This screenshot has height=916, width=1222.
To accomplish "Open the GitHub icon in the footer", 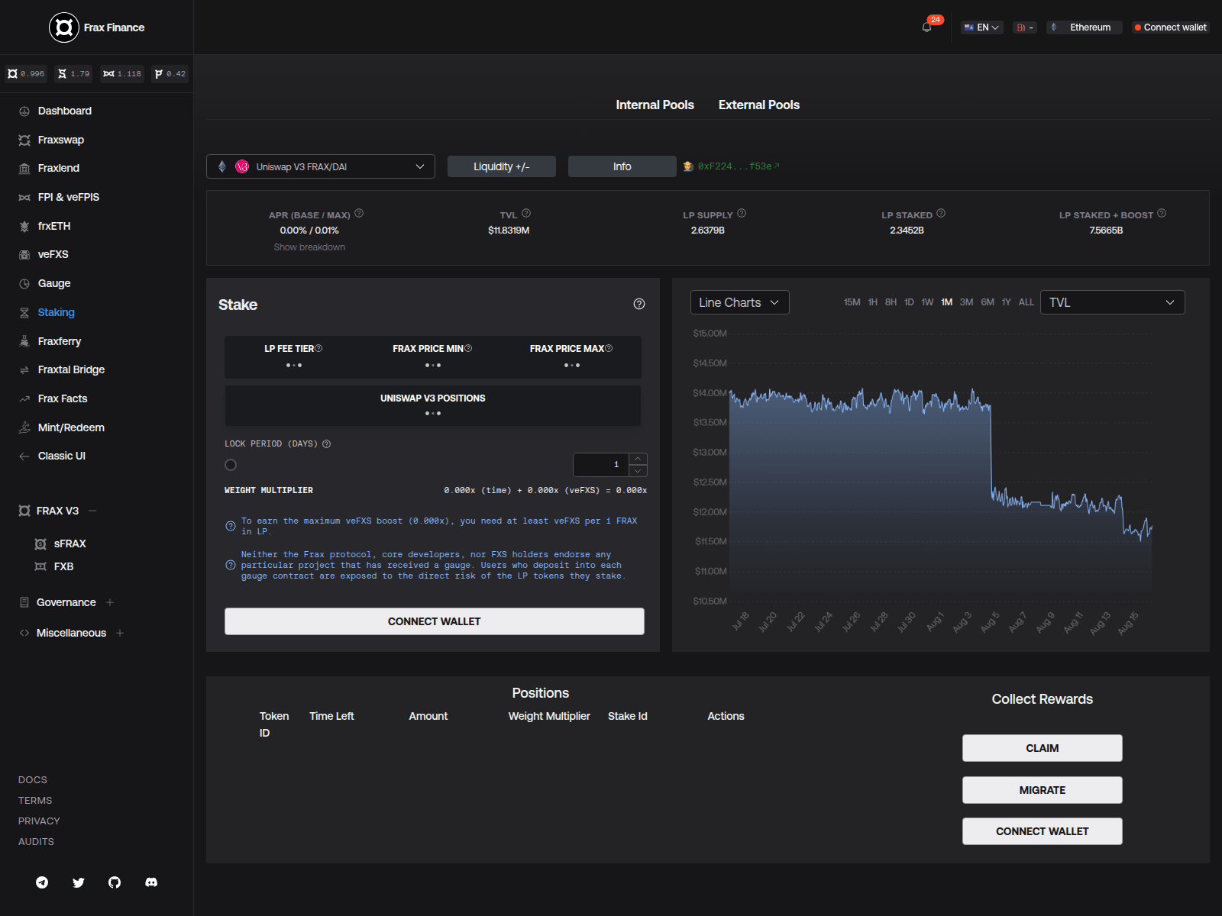I will tap(115, 882).
